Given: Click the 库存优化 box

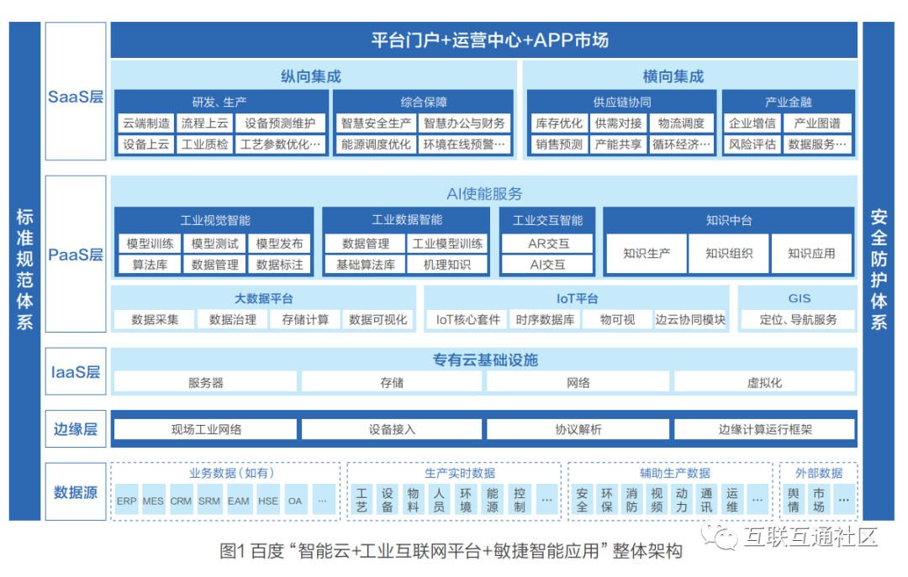Looking at the screenshot, I should [x=559, y=123].
